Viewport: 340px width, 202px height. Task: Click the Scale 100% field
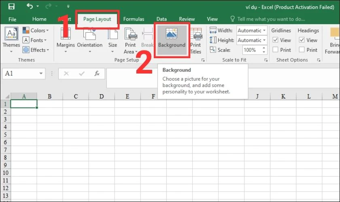click(x=251, y=50)
